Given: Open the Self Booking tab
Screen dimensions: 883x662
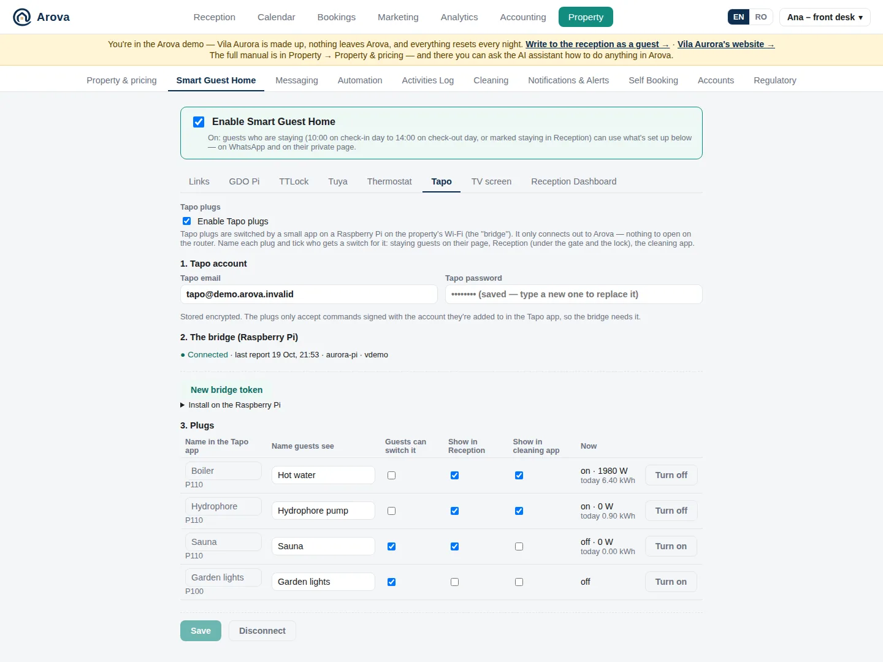Looking at the screenshot, I should point(653,80).
